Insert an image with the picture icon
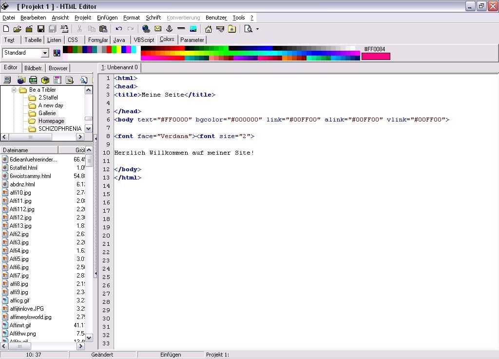The height and width of the screenshot is (359, 499). pyautogui.click(x=193, y=29)
